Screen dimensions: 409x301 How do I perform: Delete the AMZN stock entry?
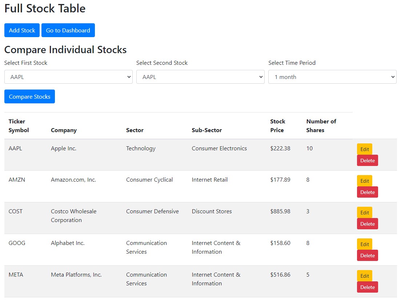pyautogui.click(x=367, y=192)
